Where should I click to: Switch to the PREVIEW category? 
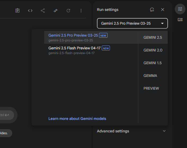point(153,88)
